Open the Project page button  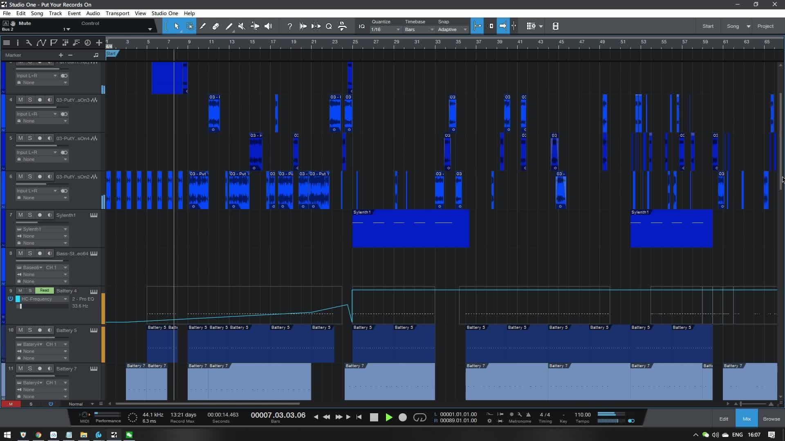[x=765, y=26]
